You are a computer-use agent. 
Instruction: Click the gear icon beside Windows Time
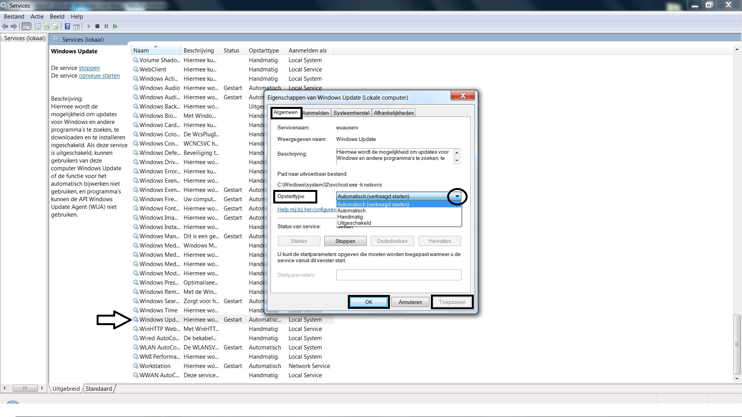(136, 310)
